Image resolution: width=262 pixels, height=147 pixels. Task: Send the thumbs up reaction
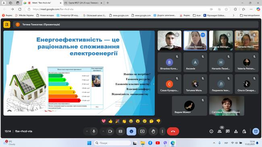[x=110, y=121]
